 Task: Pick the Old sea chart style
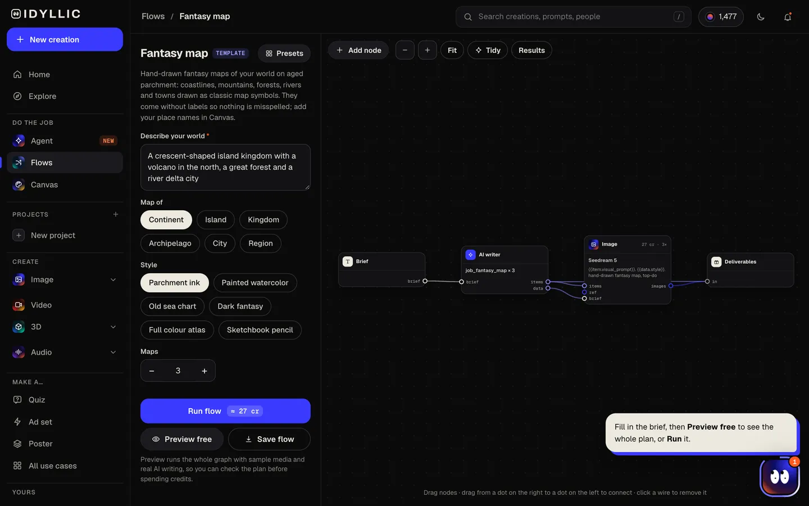click(x=172, y=306)
